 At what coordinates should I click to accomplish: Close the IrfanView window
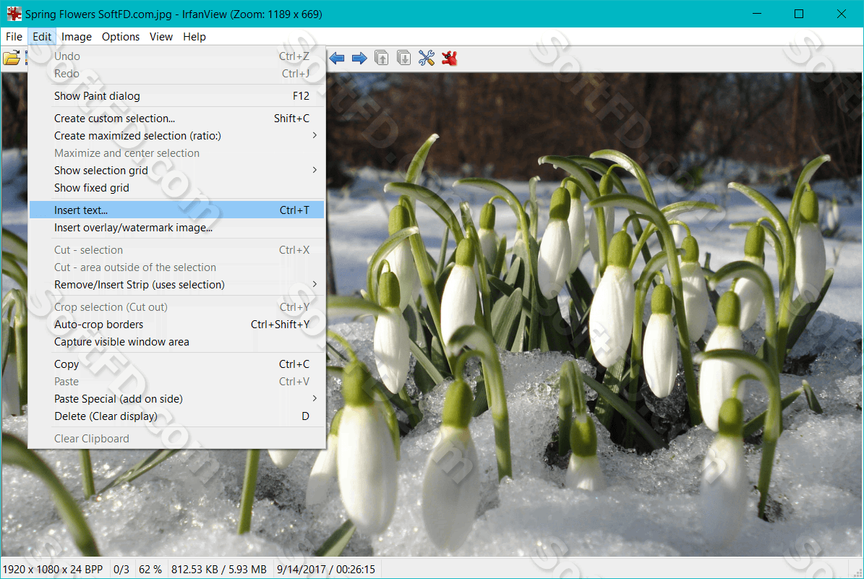tap(842, 14)
